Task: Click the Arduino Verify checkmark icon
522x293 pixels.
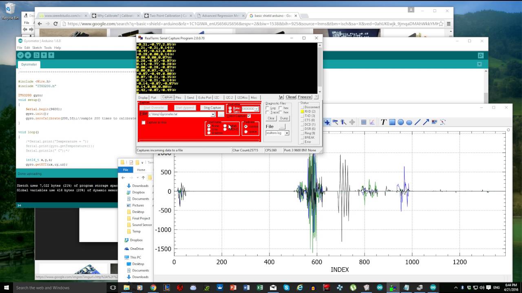Action: pyautogui.click(x=20, y=55)
